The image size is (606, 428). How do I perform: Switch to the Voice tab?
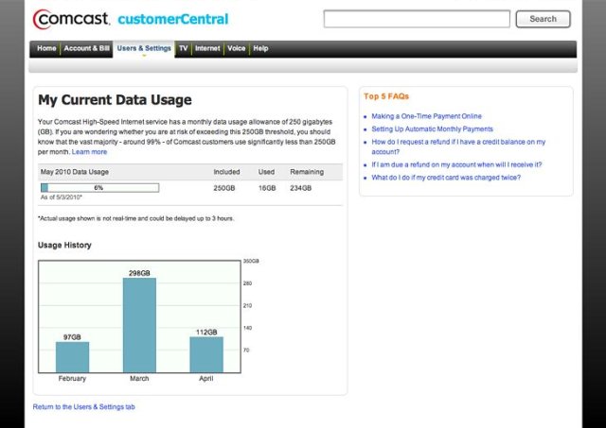tap(237, 48)
